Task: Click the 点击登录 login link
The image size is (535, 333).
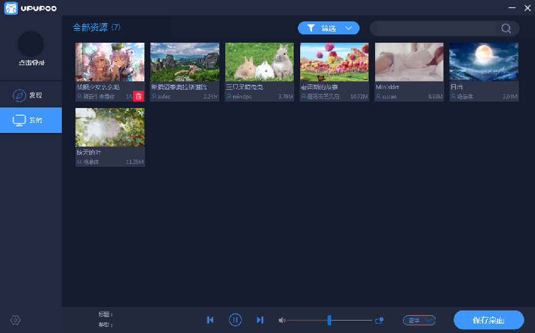Action: tap(31, 63)
